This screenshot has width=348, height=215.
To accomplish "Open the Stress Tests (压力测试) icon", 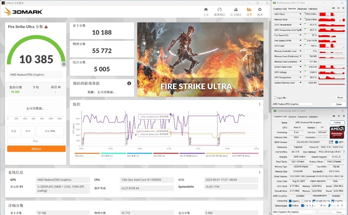I will click(x=236, y=10).
